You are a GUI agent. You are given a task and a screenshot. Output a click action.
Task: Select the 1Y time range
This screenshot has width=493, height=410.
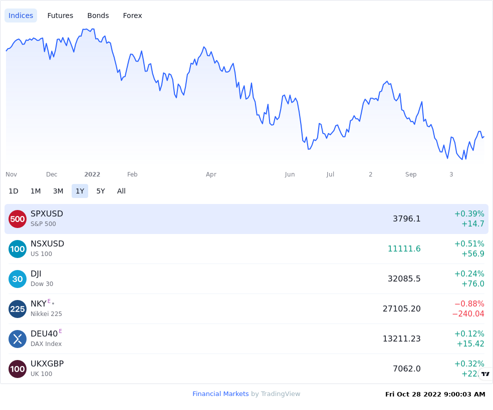(80, 191)
